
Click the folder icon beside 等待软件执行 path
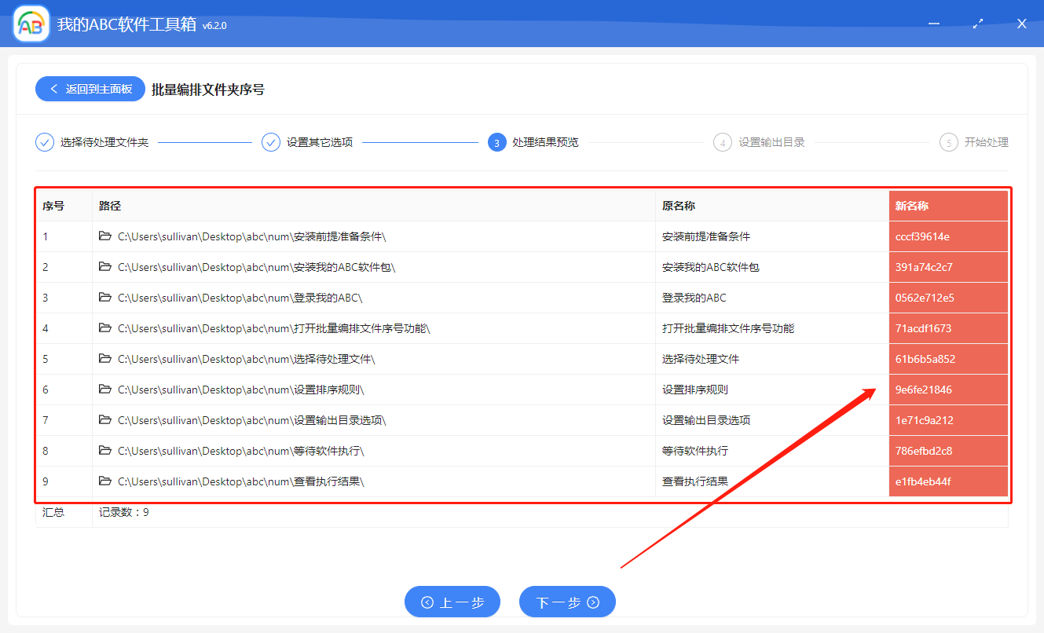[105, 450]
